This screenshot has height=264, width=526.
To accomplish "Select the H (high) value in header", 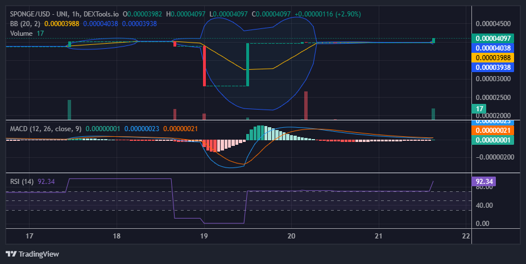I will [188, 14].
